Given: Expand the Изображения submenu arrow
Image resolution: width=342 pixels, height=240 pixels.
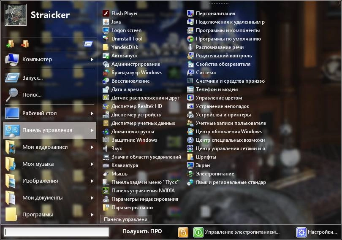Looking at the screenshot, I should 92,181.
